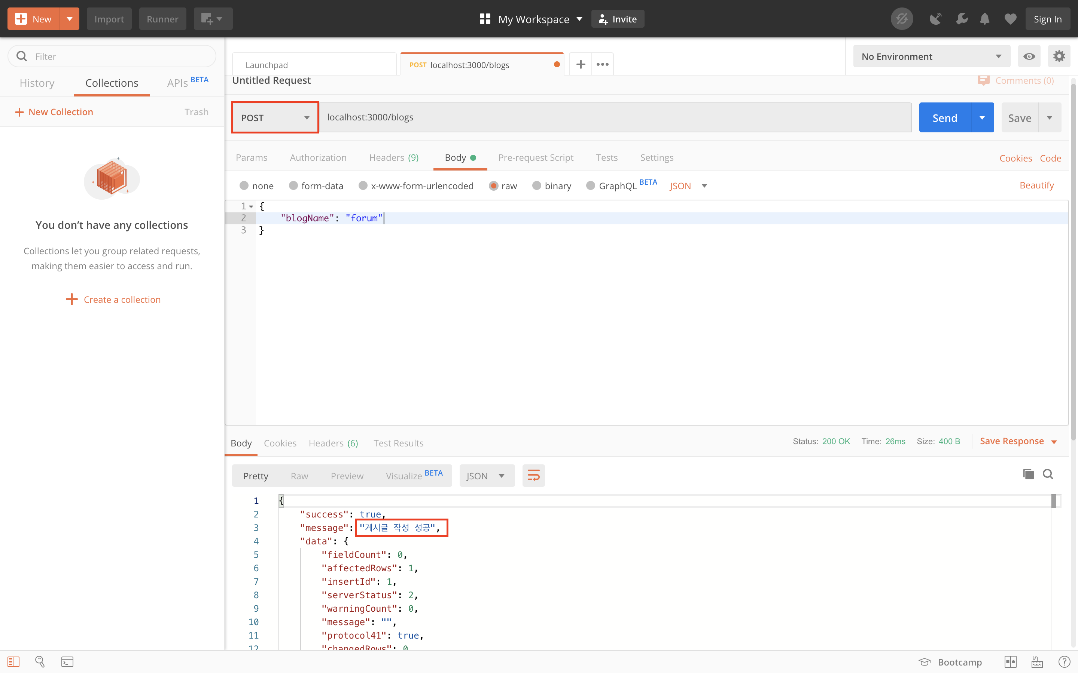
Task: Search the response with magnifier icon
Action: pyautogui.click(x=1048, y=474)
